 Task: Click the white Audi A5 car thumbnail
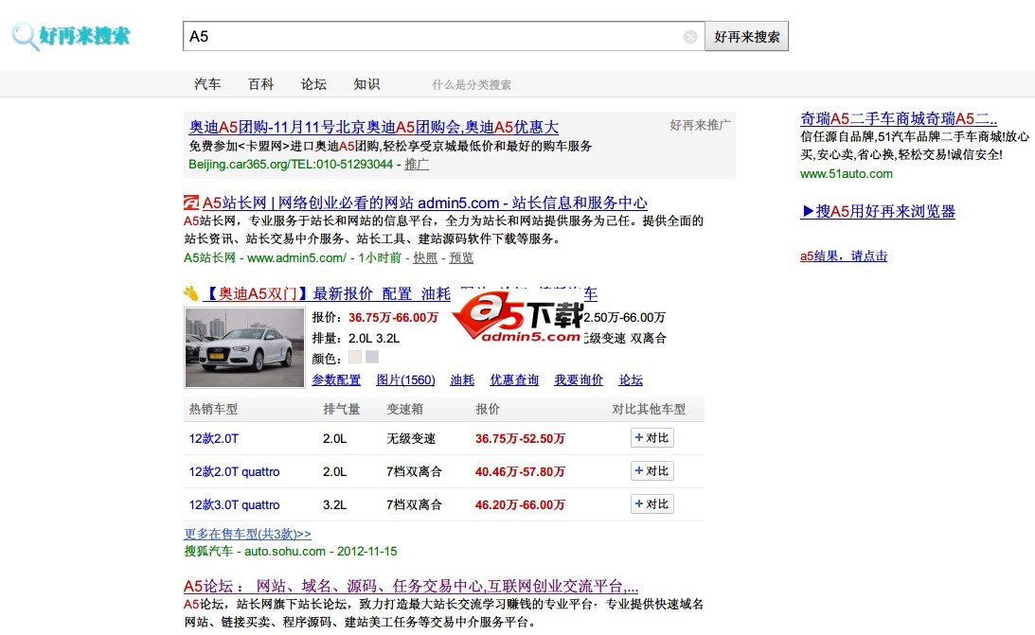point(244,347)
